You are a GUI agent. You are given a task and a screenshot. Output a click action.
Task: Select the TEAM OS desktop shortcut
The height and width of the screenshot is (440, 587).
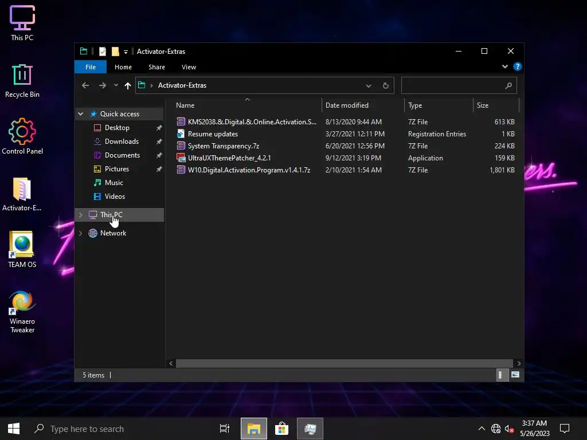[x=22, y=250]
